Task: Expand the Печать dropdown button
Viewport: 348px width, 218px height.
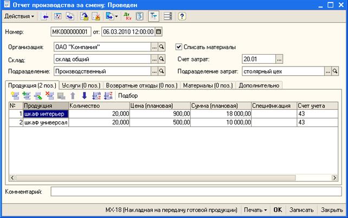Action: [x=255, y=210]
